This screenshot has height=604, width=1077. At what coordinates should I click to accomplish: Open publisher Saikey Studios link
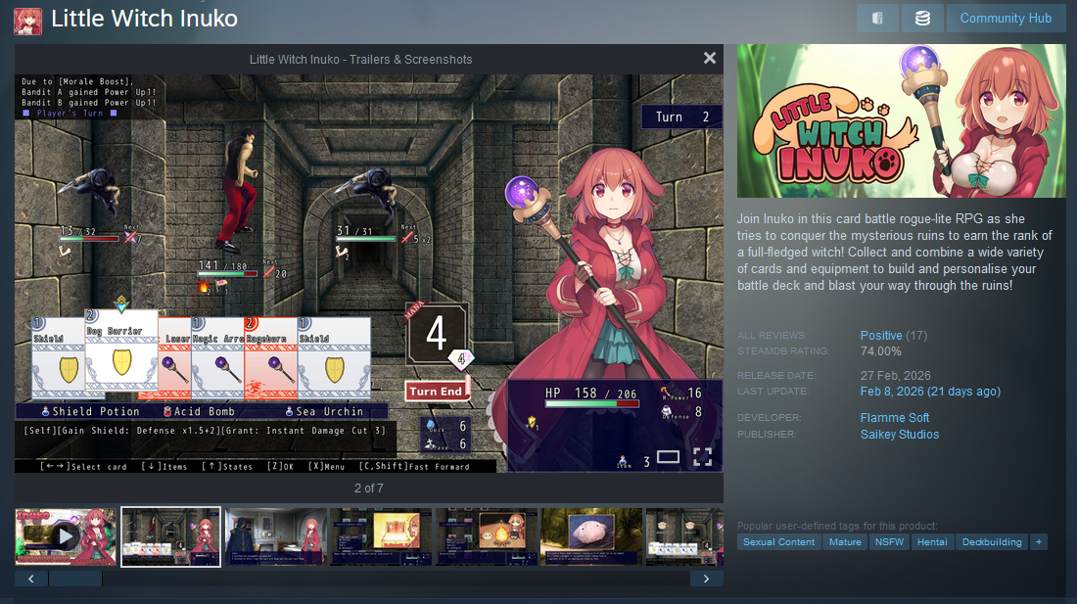click(899, 435)
